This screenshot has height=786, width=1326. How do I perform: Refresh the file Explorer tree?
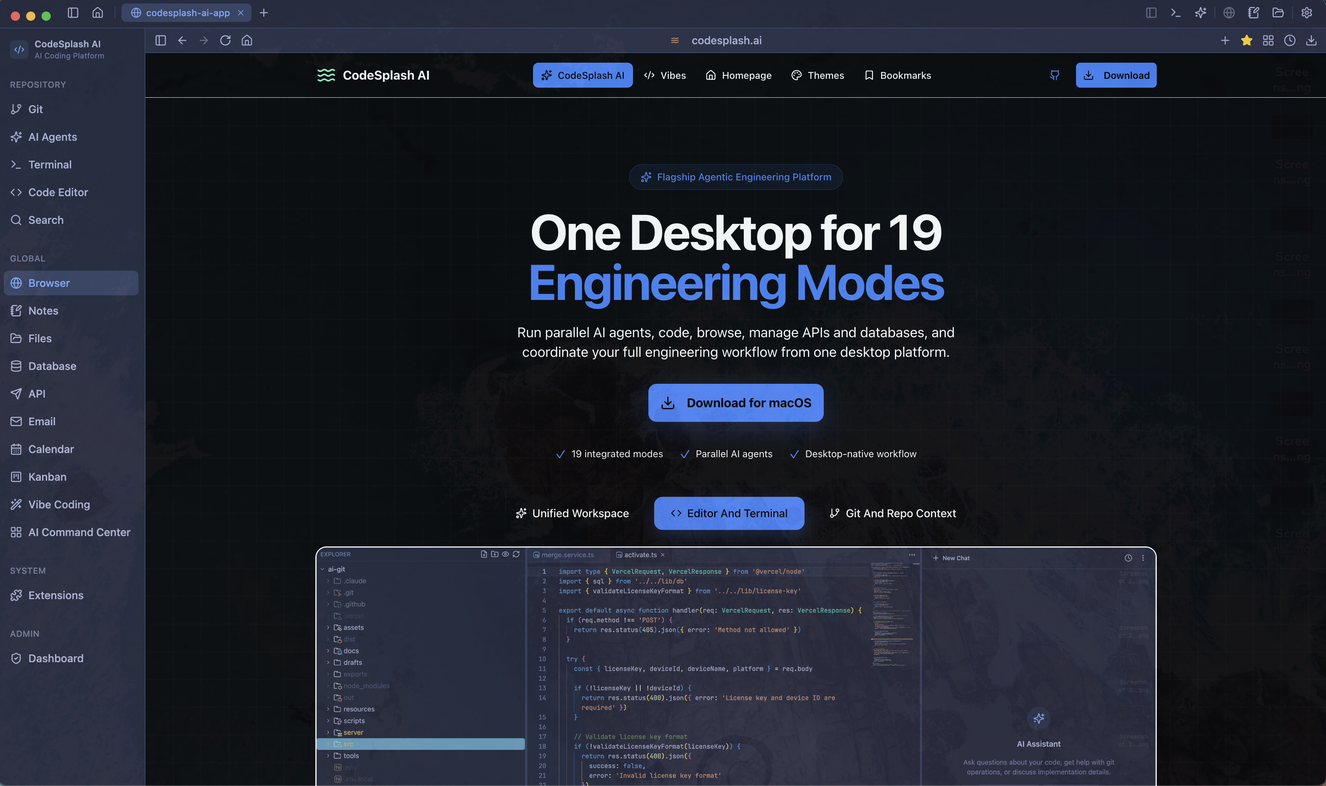[517, 554]
